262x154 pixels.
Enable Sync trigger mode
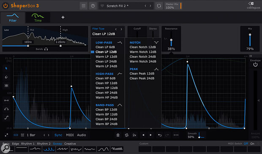[58, 135]
